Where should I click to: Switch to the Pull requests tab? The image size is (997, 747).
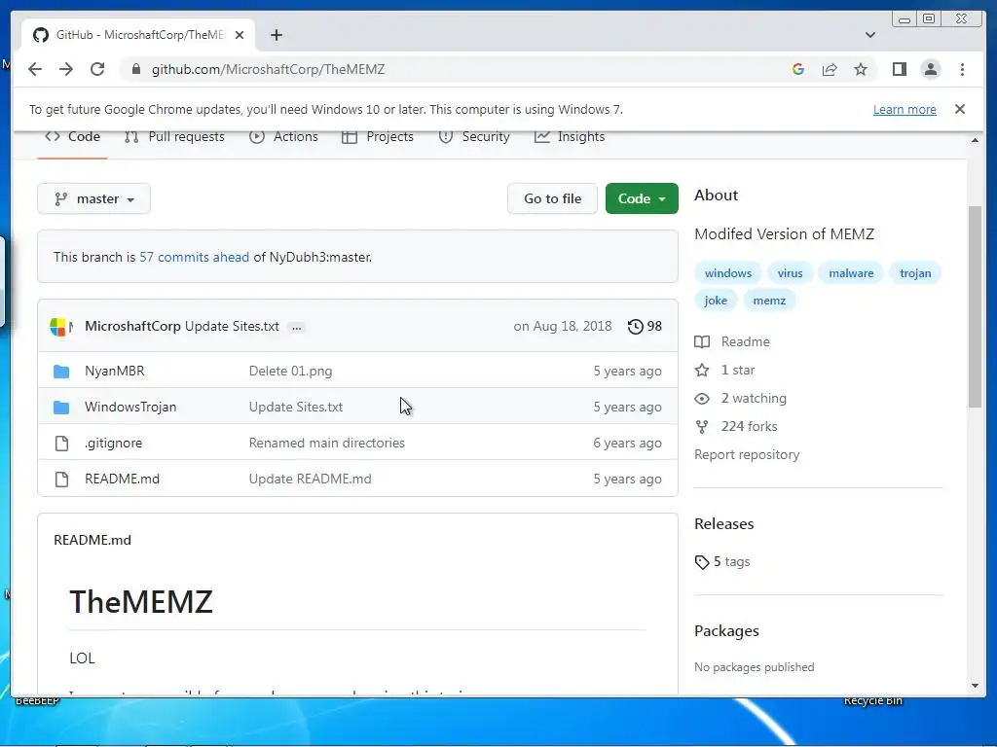(x=175, y=137)
